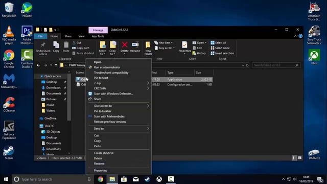Image resolution: width=327 pixels, height=184 pixels.
Task: Collapse the ribbon with the chevron
Action: point(295,36)
